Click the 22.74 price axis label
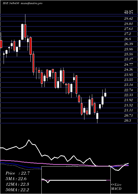The height and width of the screenshot is (194, 138). [129, 90]
